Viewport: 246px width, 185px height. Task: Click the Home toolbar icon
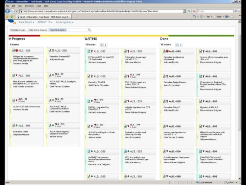(x=194, y=17)
